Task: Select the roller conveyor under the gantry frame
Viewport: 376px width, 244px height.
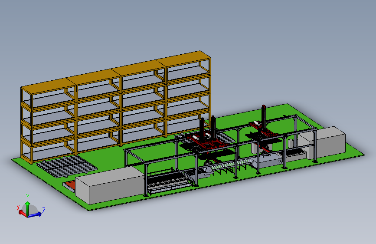Action: 233,165
